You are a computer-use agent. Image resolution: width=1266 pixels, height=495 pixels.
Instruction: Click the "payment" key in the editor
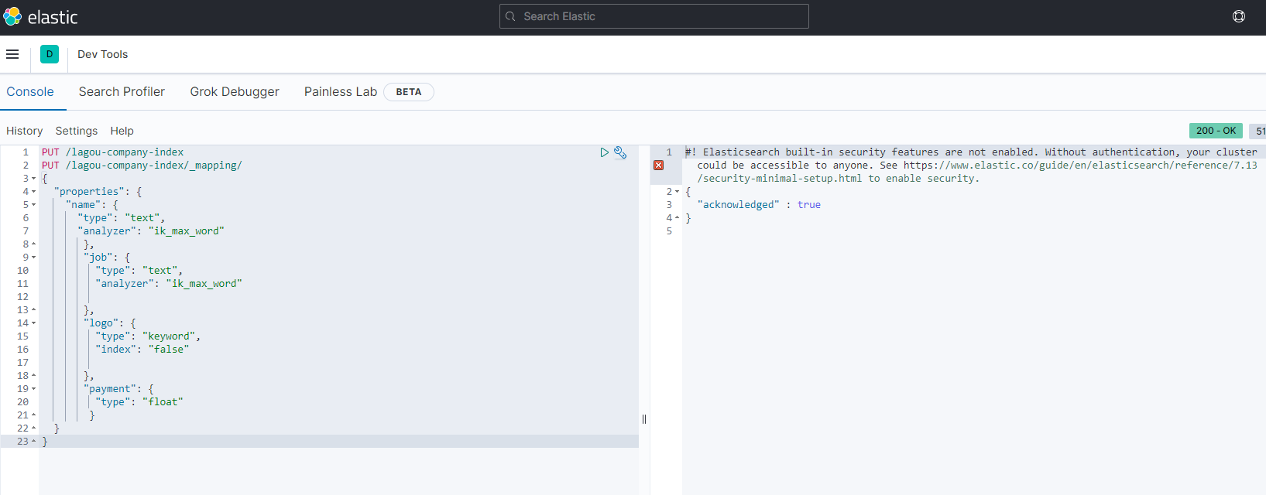coord(110,389)
